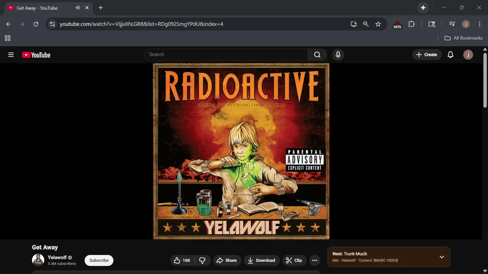
Task: Open more actions ellipsis menu
Action: pyautogui.click(x=315, y=260)
